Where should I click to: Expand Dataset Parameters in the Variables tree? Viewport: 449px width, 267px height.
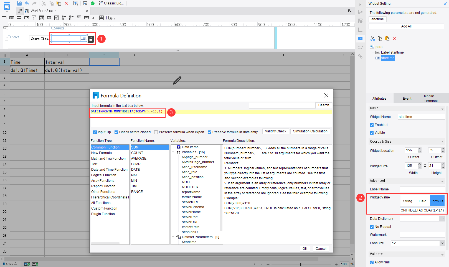[173, 237]
